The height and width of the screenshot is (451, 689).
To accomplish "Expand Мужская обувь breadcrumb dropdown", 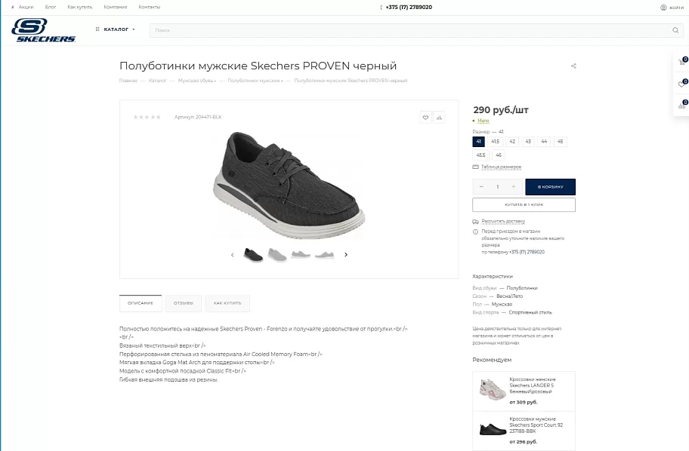I will coord(197,81).
